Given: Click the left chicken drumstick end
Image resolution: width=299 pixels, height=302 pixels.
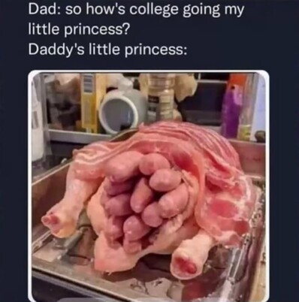Looking at the screenshot, I should coord(54,222).
